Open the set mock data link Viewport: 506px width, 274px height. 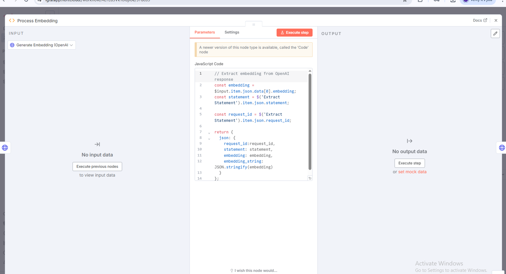(x=412, y=172)
